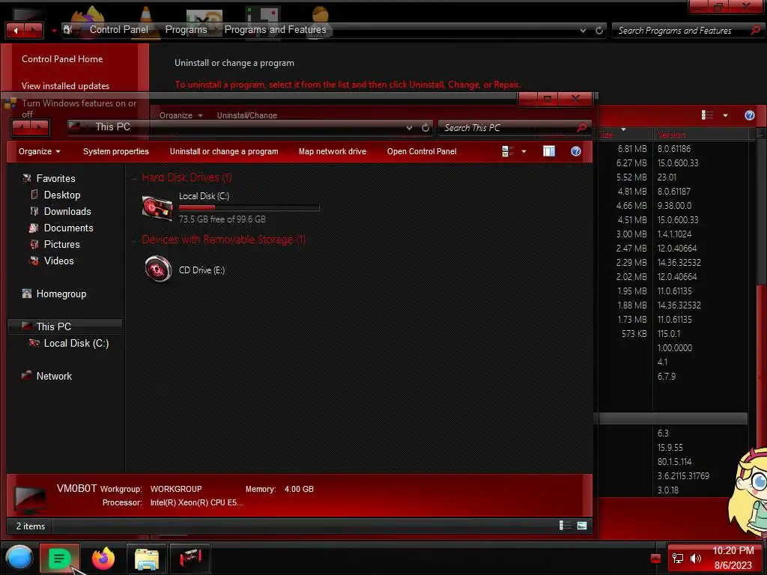Viewport: 767px width, 575px height.
Task: Change view icon in This PC toolbar
Action: 507,151
